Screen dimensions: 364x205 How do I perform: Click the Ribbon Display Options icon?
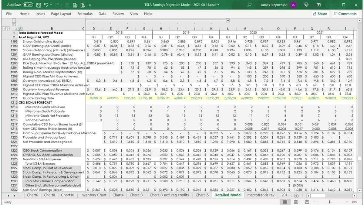[x=318, y=5]
